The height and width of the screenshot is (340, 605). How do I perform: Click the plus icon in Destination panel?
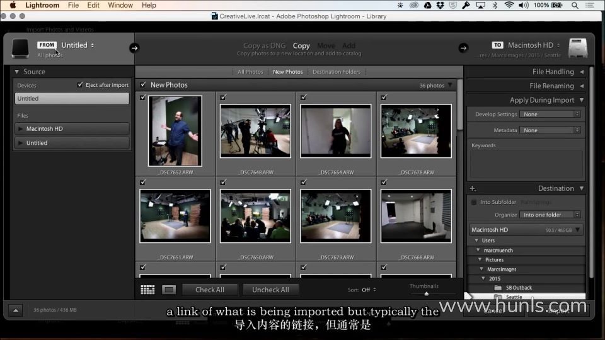(473, 188)
